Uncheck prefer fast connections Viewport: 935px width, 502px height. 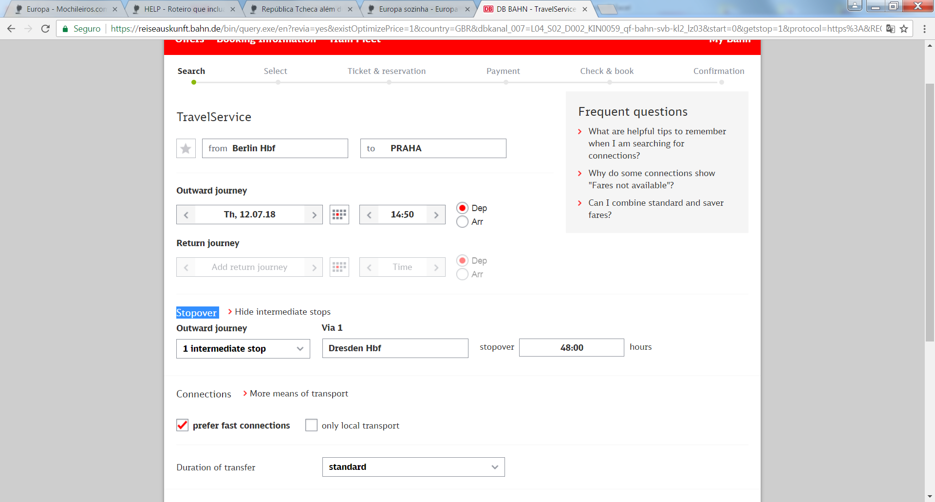point(182,425)
